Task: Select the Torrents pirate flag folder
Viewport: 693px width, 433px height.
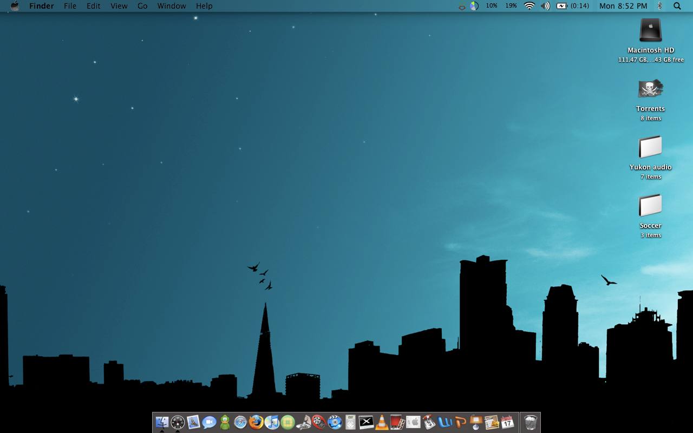Action: [650, 89]
